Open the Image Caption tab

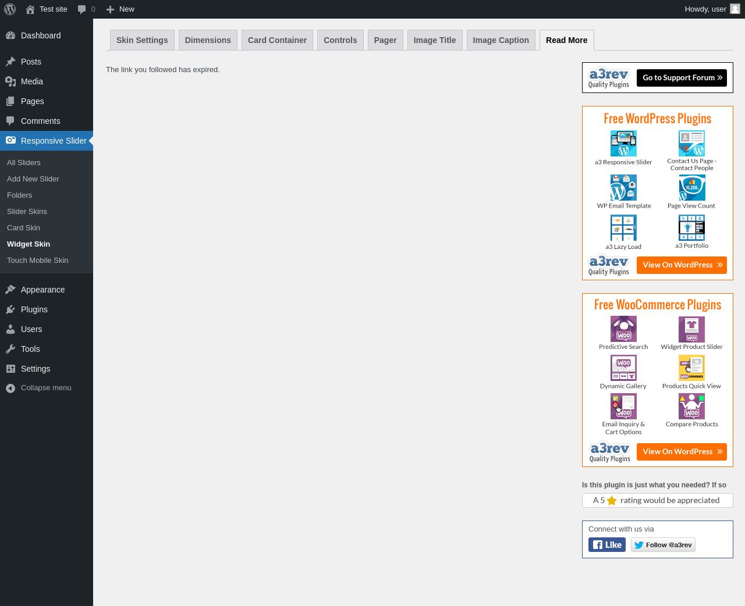coord(501,40)
